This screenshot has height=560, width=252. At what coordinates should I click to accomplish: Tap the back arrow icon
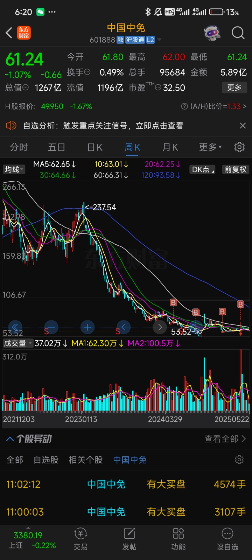[x=9, y=33]
